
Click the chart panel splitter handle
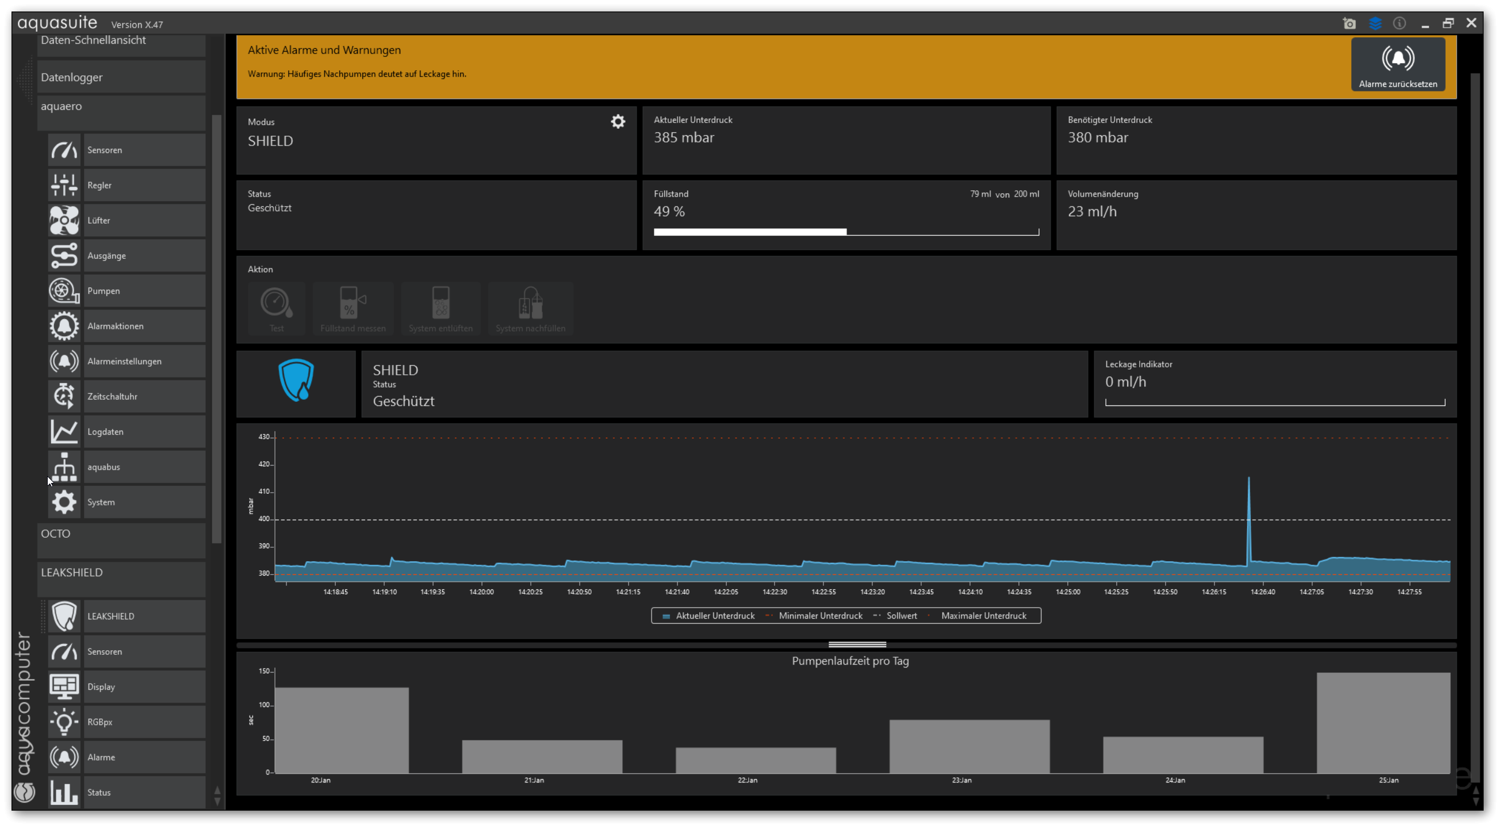(x=857, y=644)
